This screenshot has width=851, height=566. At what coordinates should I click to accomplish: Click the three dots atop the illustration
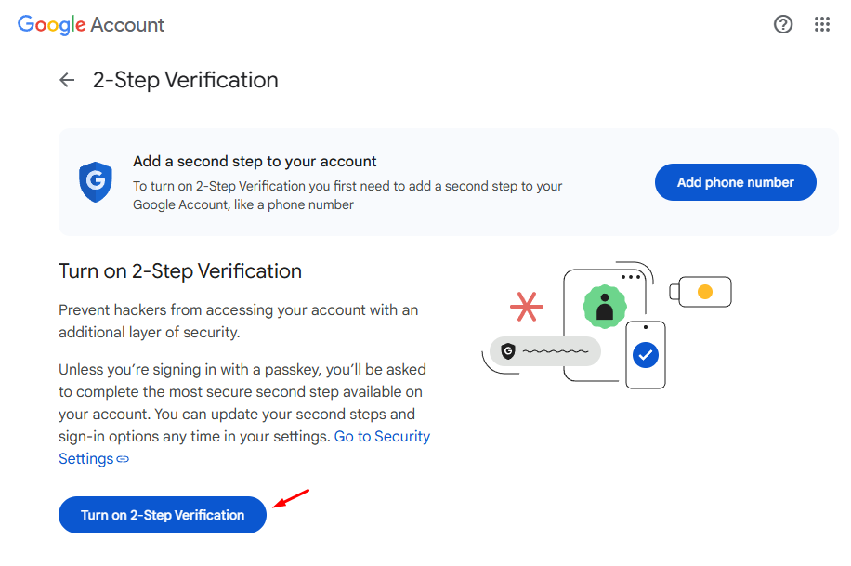coord(632,277)
